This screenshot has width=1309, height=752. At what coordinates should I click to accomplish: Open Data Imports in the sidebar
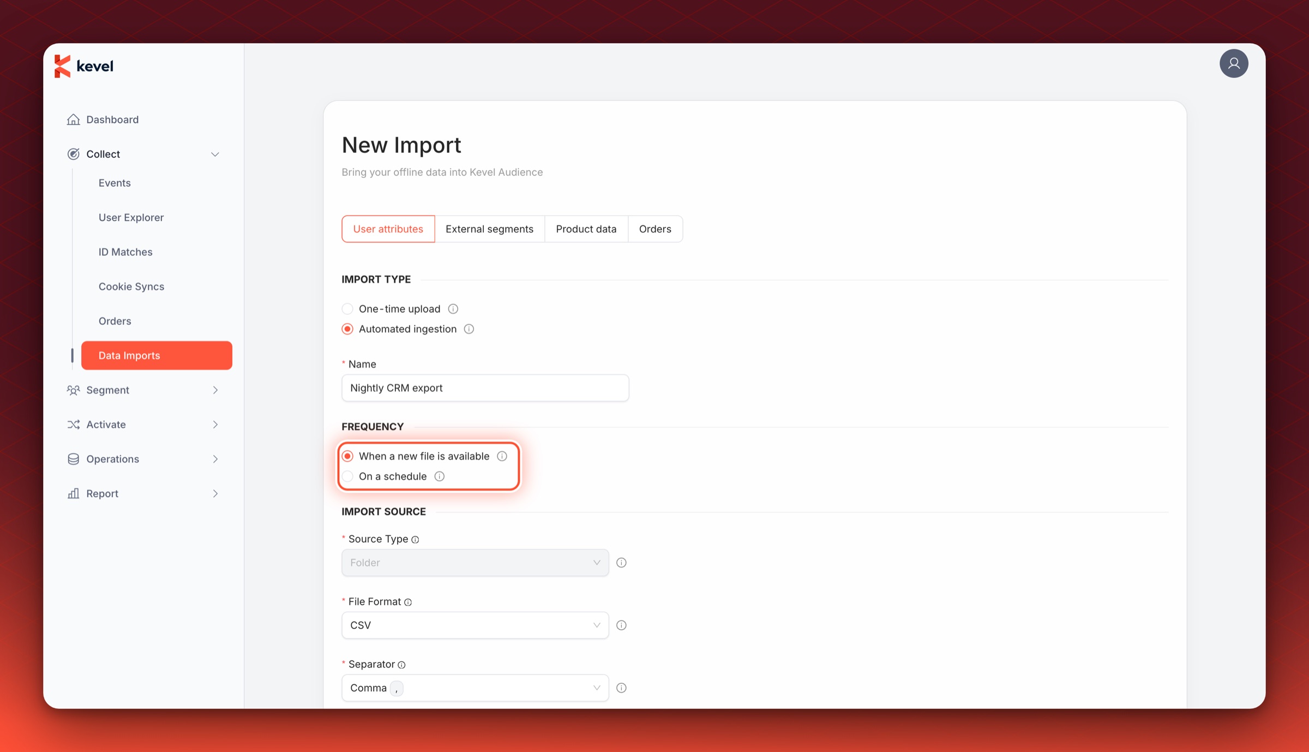click(x=157, y=355)
